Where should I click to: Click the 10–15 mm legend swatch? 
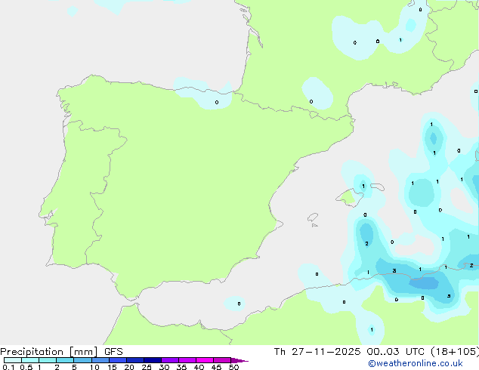[x=100, y=360]
